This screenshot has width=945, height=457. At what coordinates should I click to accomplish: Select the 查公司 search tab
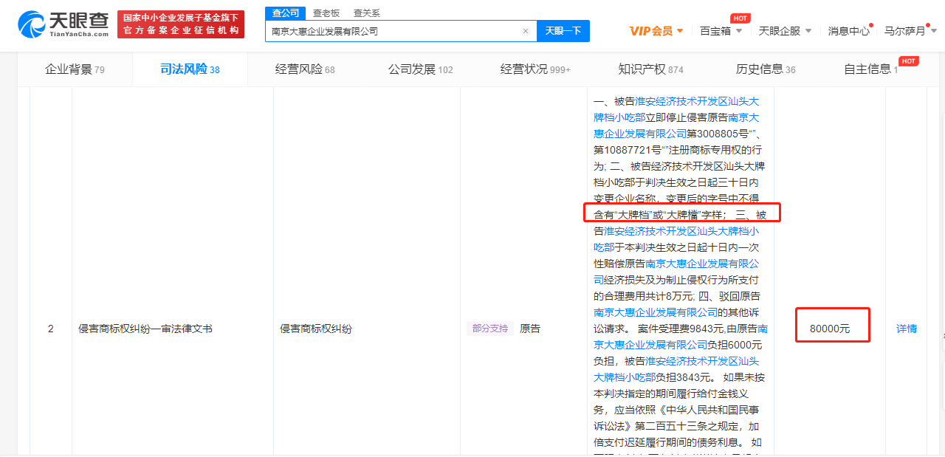pyautogui.click(x=285, y=13)
